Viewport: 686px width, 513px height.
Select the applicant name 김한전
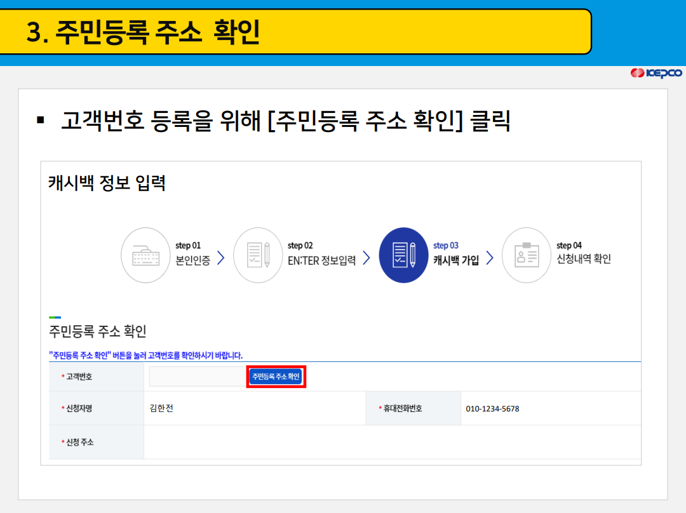(161, 408)
